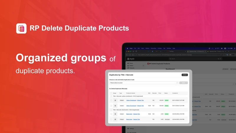Screen dimensions: 236x133
Task: Check the Active Black tshirt row checkbox
Action: [111, 114]
